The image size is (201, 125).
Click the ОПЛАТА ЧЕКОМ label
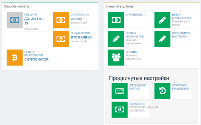81,33
